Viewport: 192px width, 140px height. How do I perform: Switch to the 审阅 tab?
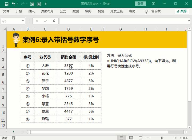click(88, 11)
